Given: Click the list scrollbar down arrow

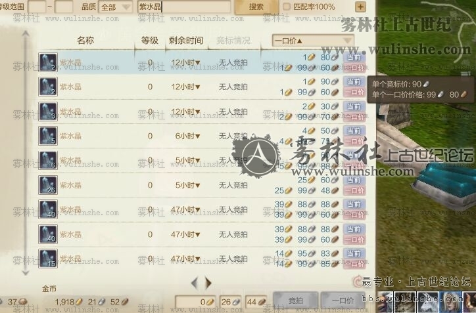Looking at the screenshot, I should pyautogui.click(x=26, y=272).
